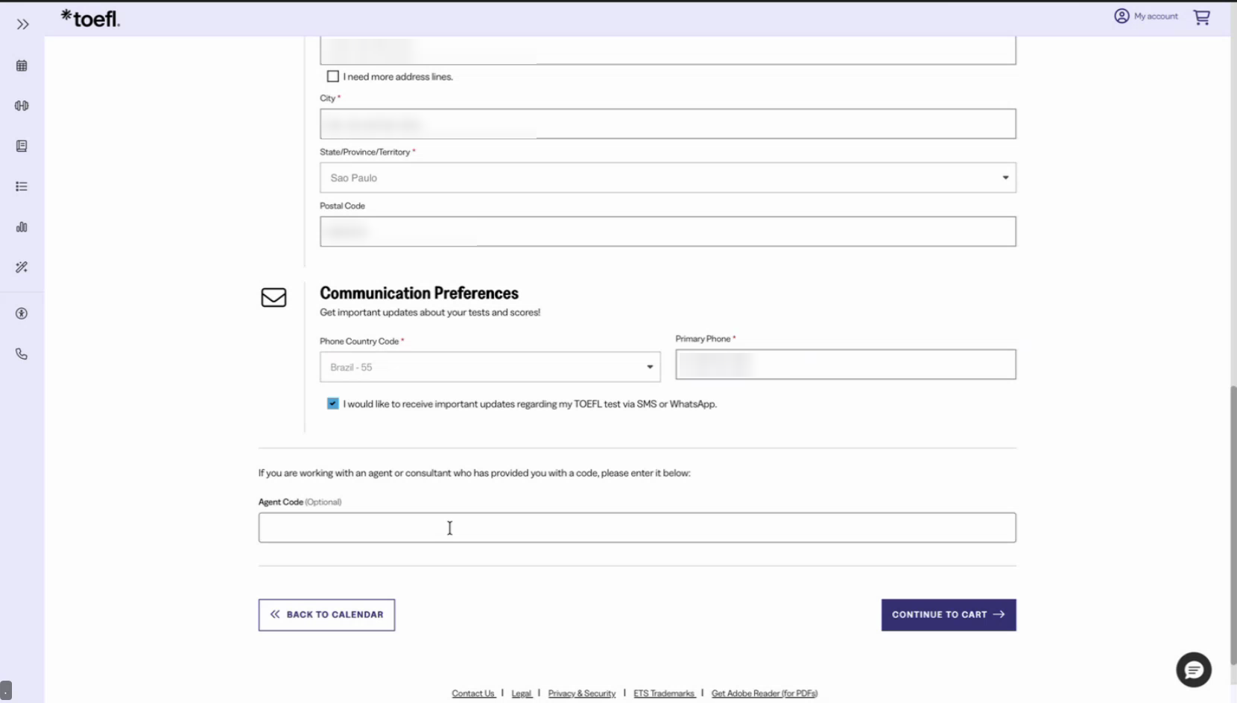Open ETS Trademarks footer link
Viewport: 1237px width, 703px height.
tap(664, 693)
